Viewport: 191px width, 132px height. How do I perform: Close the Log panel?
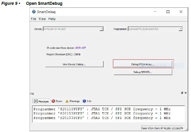186,93
